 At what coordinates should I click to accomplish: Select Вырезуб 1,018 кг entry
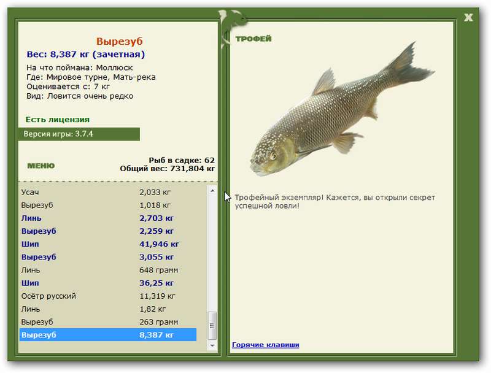108,206
